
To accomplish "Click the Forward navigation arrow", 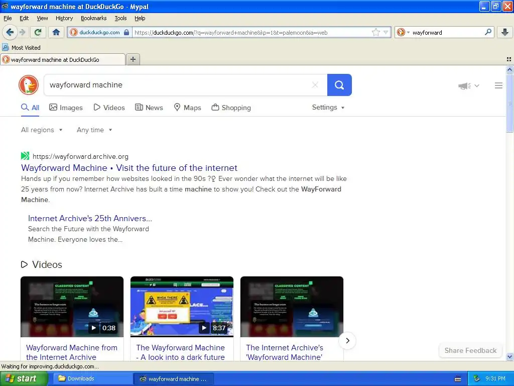I will (x=22, y=32).
